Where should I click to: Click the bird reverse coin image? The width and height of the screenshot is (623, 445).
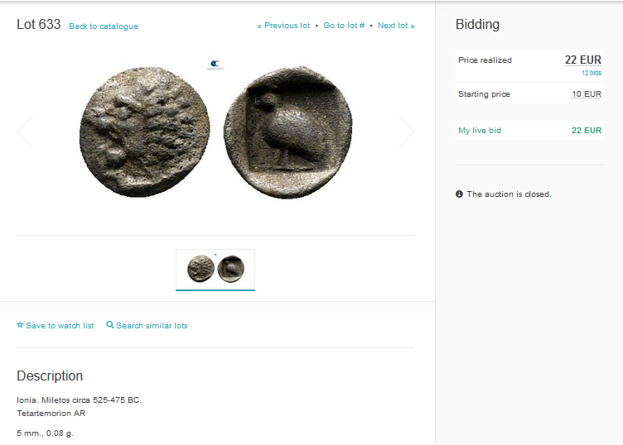tap(288, 132)
